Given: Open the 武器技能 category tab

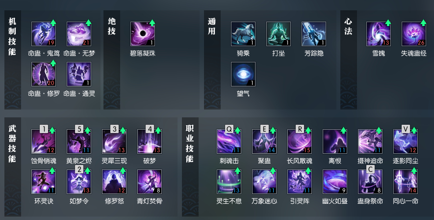Looking at the screenshot, I should [12, 143].
